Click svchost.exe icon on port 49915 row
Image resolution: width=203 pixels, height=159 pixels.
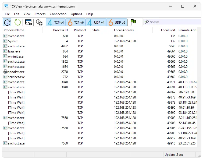tap(5, 143)
